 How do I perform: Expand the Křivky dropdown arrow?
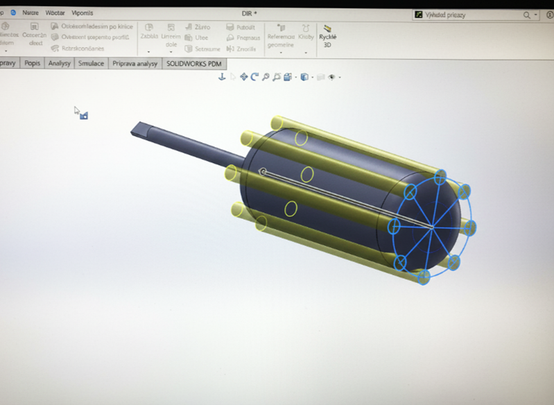pyautogui.click(x=306, y=52)
